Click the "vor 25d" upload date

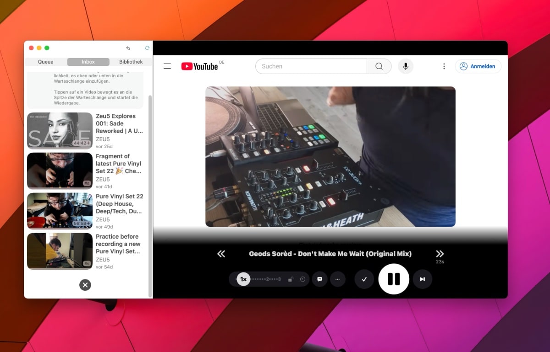click(104, 146)
